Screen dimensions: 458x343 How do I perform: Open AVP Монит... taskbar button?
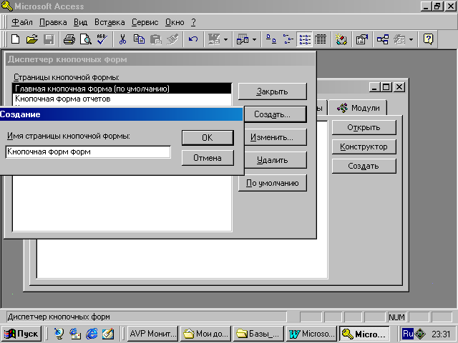(x=152, y=334)
